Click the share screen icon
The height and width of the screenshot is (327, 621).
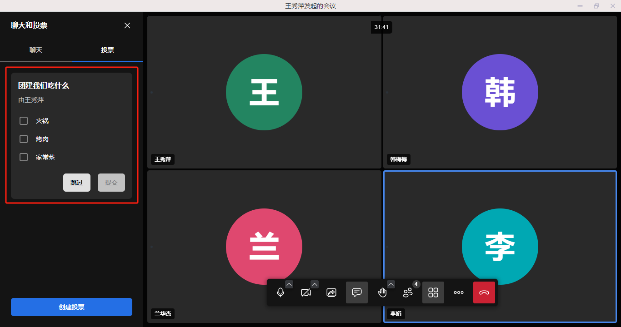[x=331, y=292]
